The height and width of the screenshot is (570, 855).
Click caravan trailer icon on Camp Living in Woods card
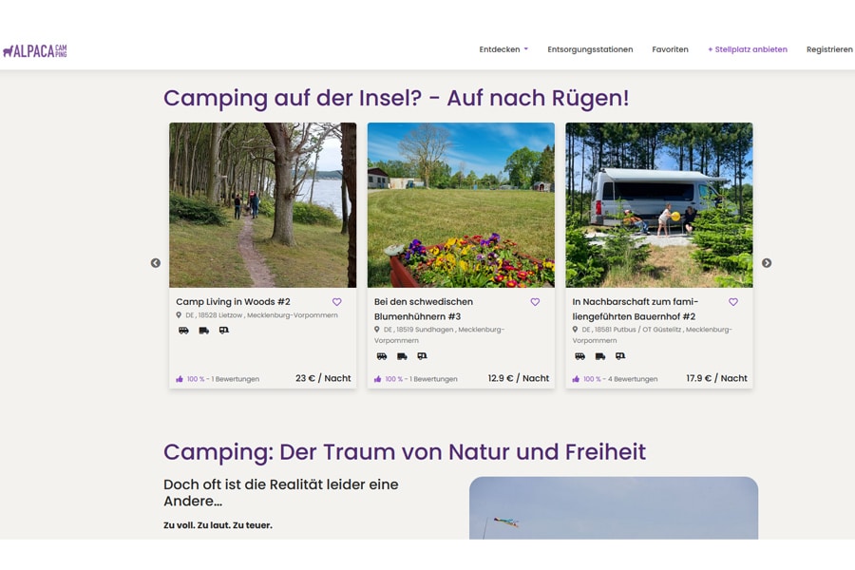224,330
